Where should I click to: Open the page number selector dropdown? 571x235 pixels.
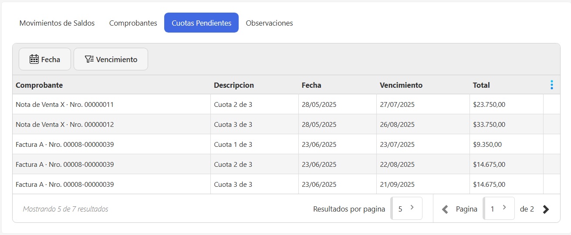pos(499,209)
